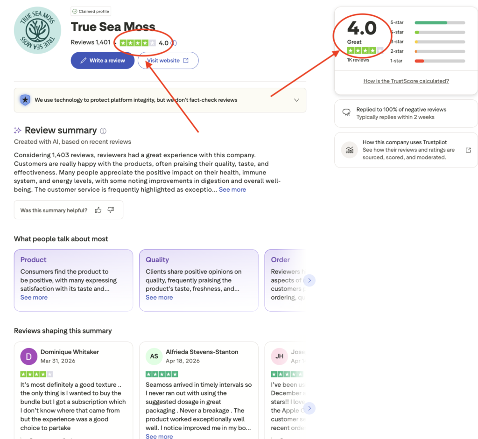
Task: Filter reviews by 2-star bar
Action: [x=440, y=51]
